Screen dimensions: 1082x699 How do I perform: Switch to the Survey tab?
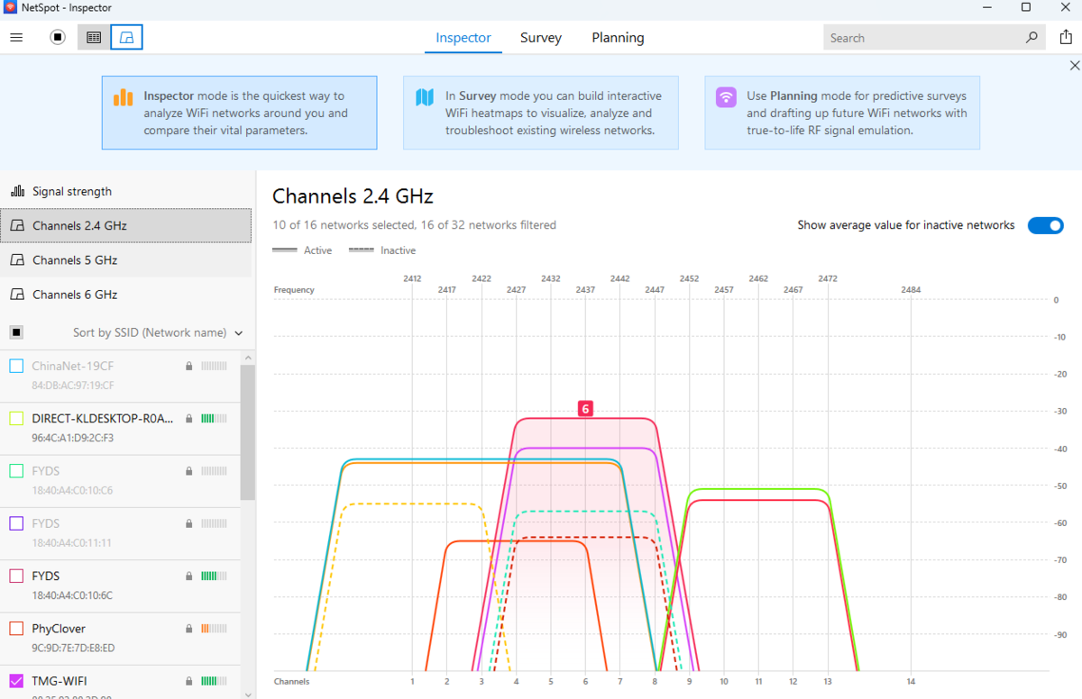click(540, 38)
